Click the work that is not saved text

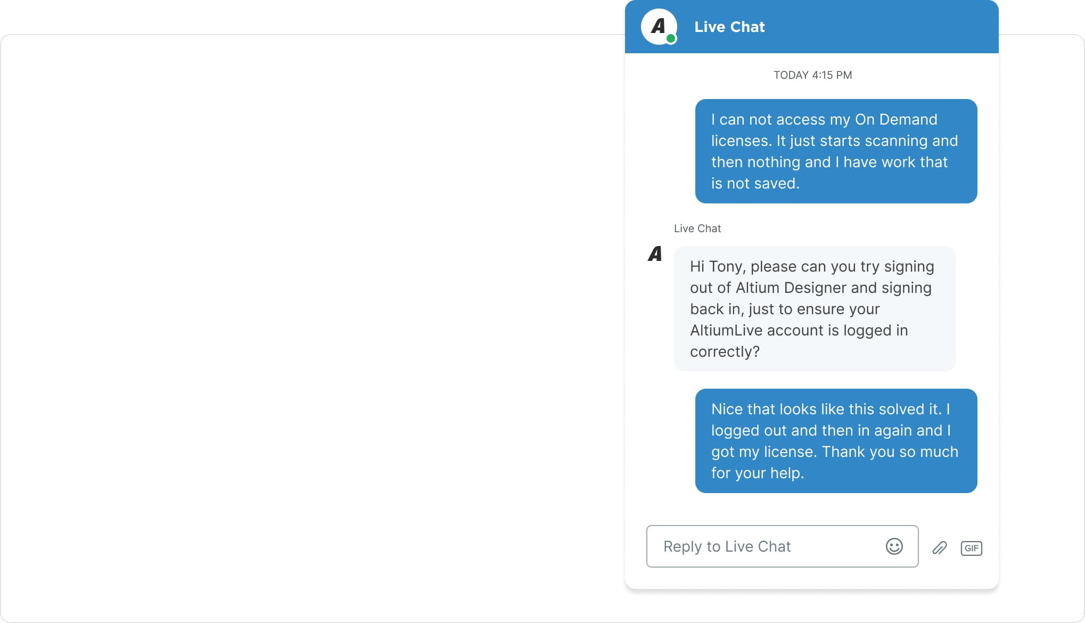(x=914, y=162)
